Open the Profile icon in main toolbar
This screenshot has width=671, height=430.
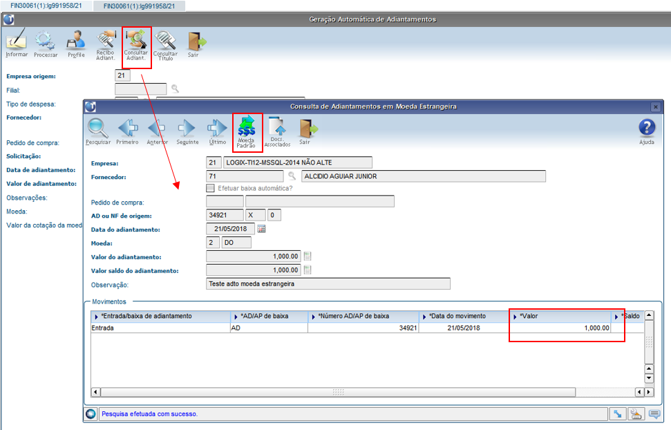point(76,44)
